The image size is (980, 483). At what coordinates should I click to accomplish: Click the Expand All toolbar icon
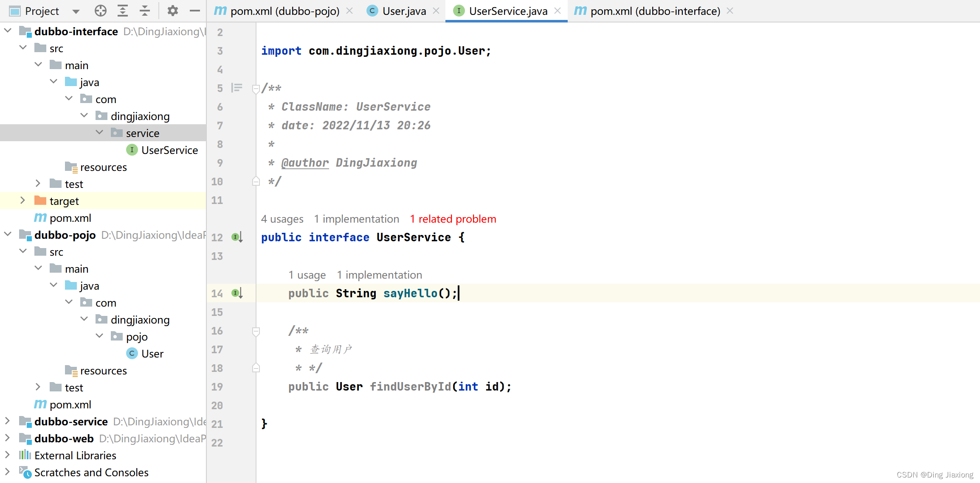coord(123,11)
